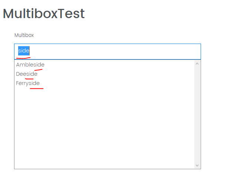The height and width of the screenshot is (184, 251).
Task: Click the downward chevron at the bottom of the scrollbar
Action: point(197,165)
